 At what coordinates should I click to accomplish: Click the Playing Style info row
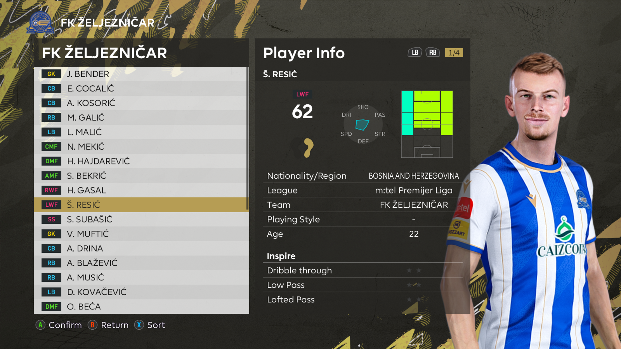363,219
